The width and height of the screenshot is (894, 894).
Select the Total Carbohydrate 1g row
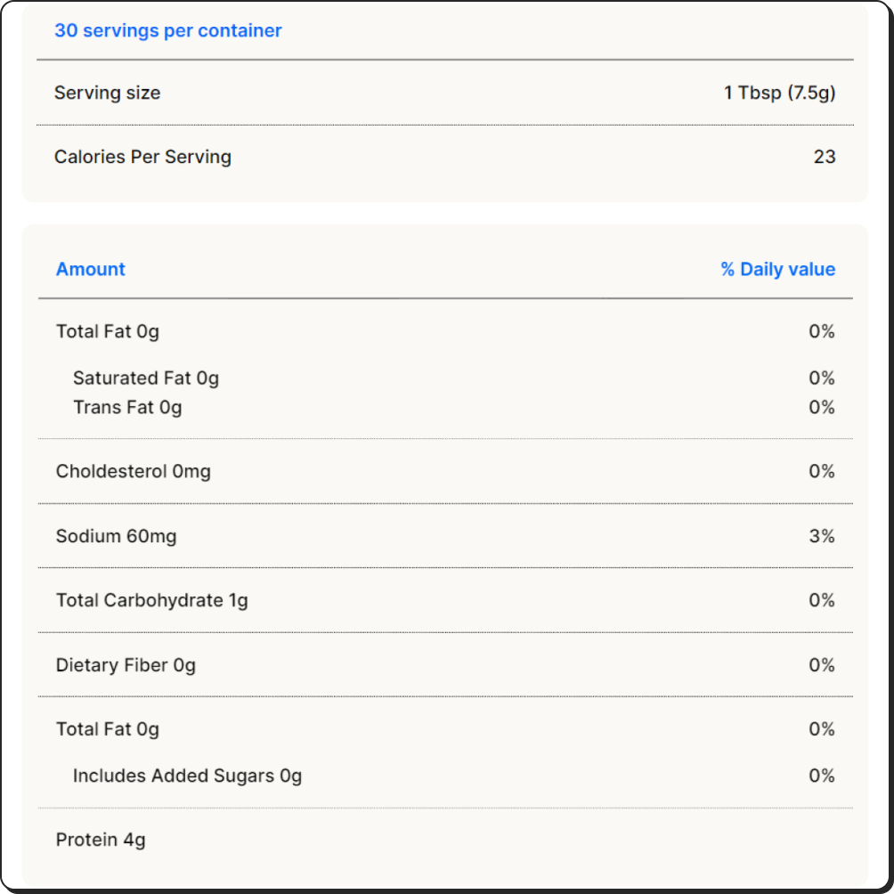(x=445, y=600)
